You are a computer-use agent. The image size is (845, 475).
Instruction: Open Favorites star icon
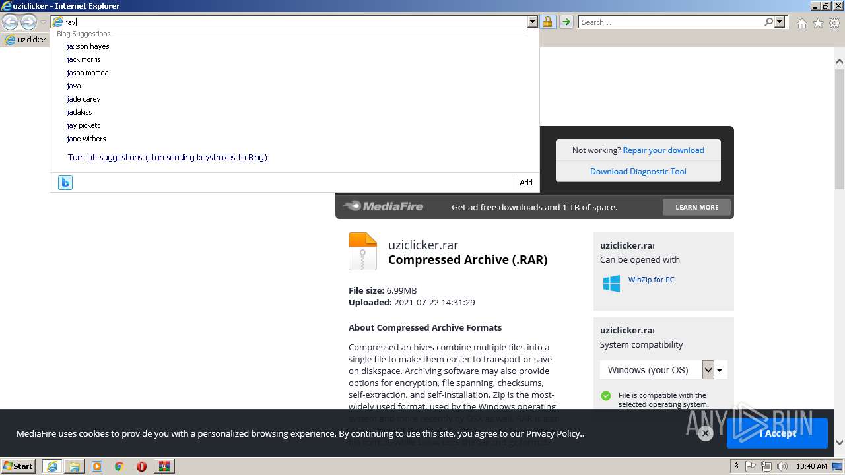(x=818, y=23)
